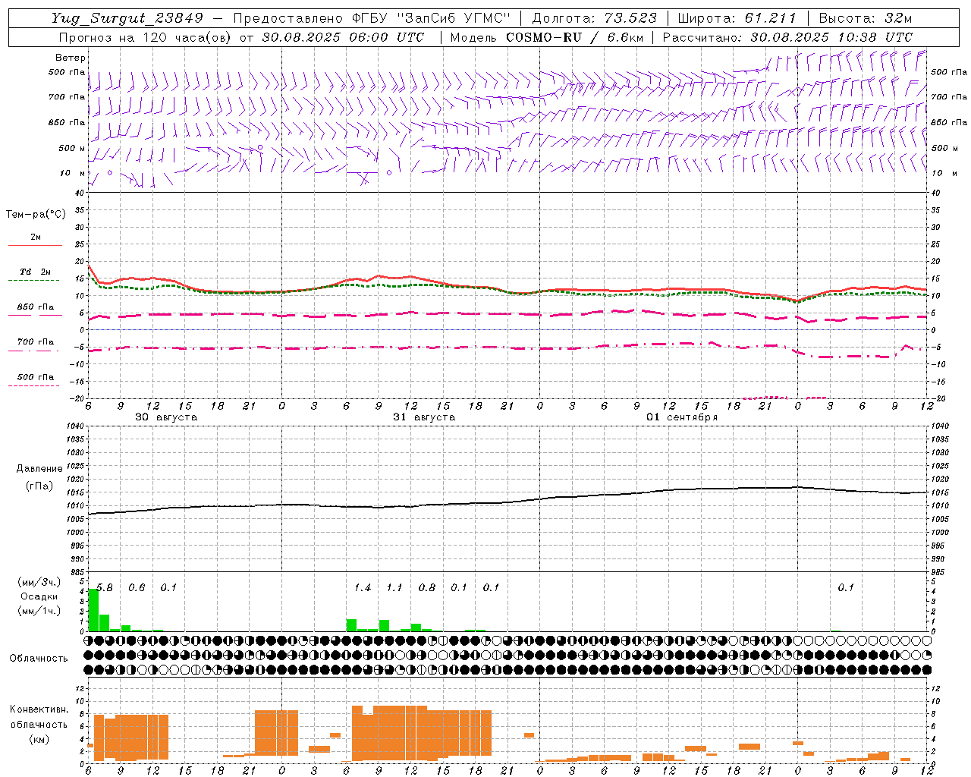This screenshot has width=971, height=777.
Task: Click the dashed pink line sample under 500 гПа legend
Action: [x=33, y=385]
